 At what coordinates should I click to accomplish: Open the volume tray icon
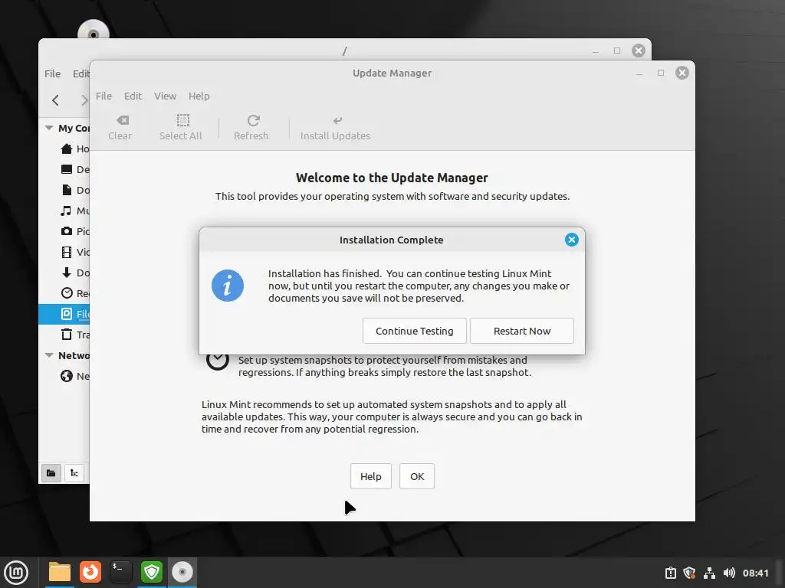[729, 573]
